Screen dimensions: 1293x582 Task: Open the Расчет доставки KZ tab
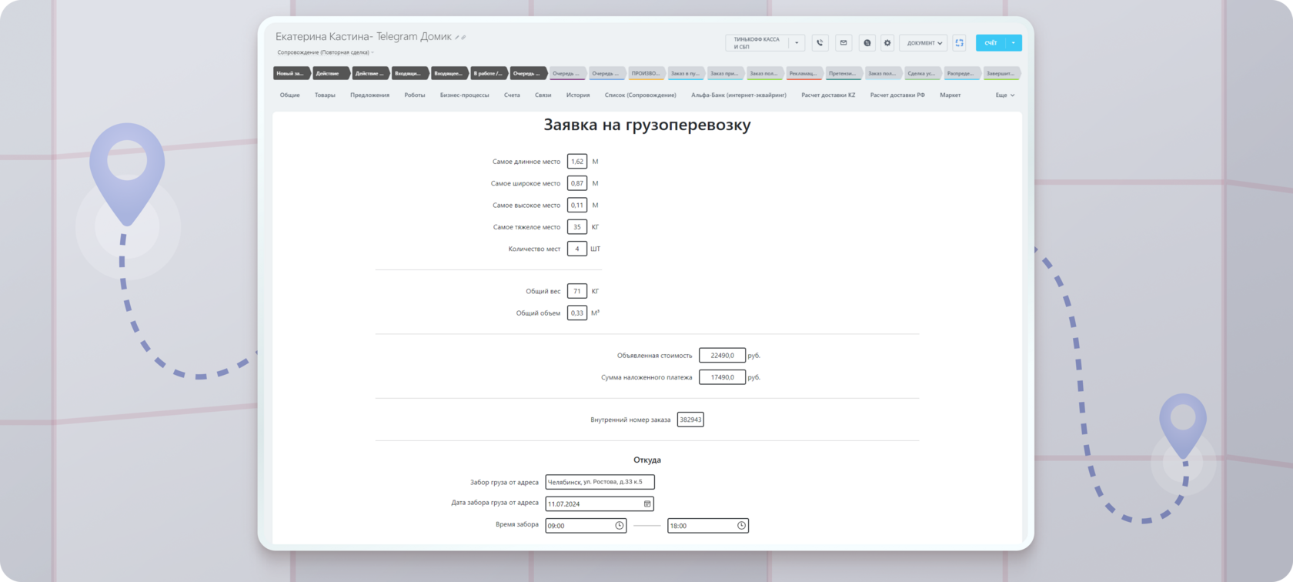tap(828, 95)
